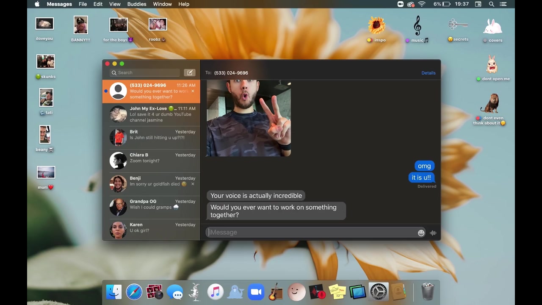The image size is (542, 305).
Task: Open the selfie photo in the chat
Action: tap(249, 118)
